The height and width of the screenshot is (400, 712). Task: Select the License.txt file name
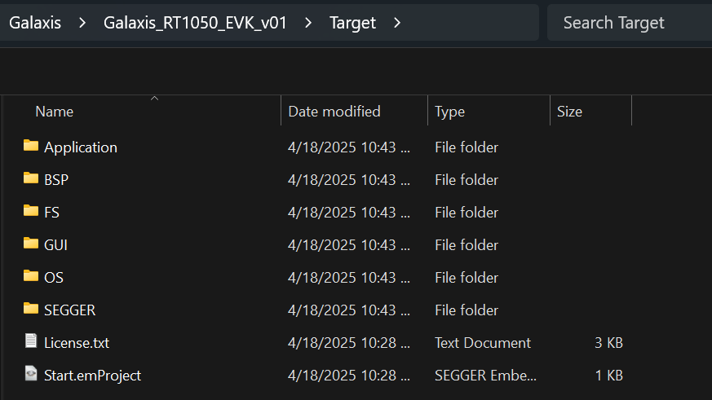point(77,343)
